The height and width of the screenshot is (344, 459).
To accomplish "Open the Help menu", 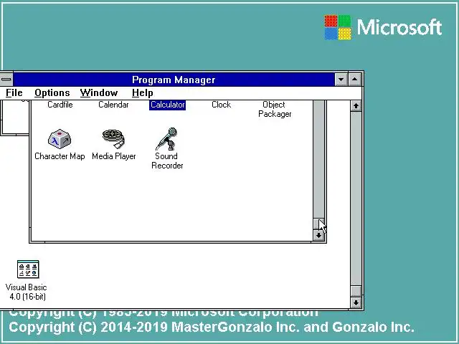I will tap(142, 93).
